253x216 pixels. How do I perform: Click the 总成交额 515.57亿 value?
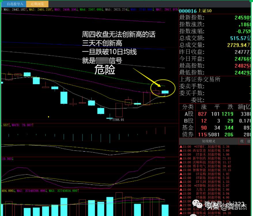240,38
